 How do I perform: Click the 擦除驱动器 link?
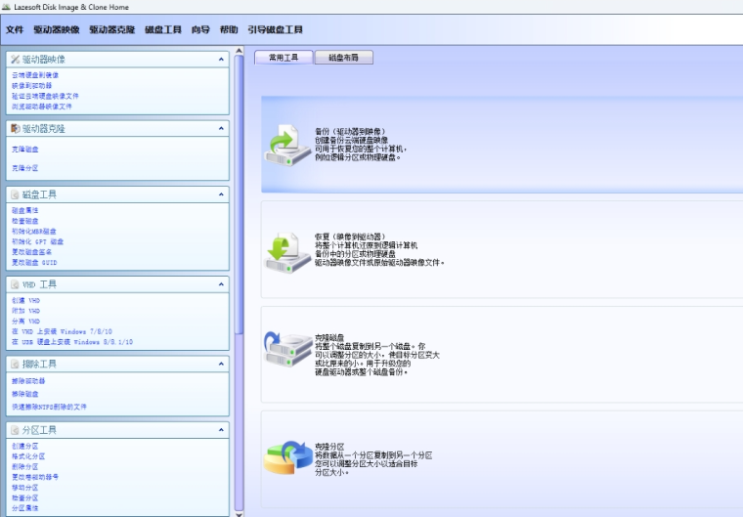28,381
